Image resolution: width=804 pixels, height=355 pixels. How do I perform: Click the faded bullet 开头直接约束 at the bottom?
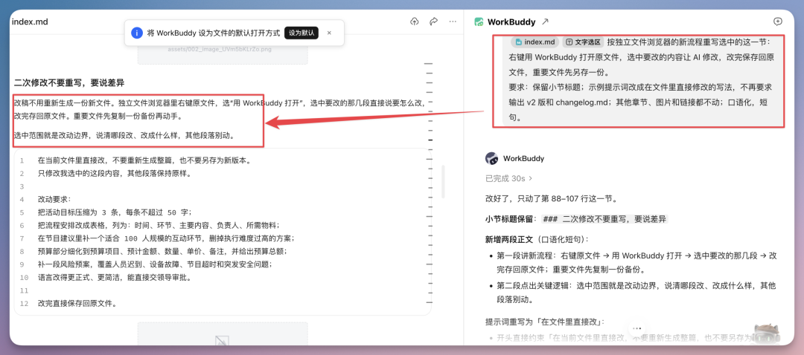pos(623,338)
